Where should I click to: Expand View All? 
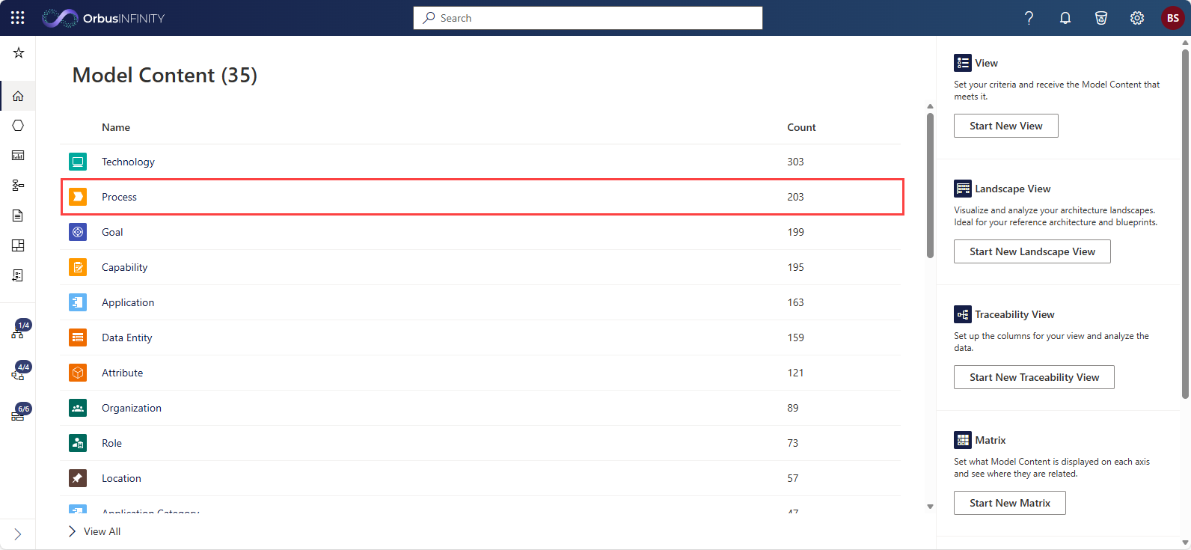(x=95, y=531)
